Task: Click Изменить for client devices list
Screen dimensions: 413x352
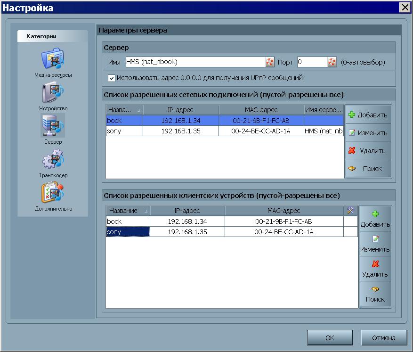Action: 375,244
